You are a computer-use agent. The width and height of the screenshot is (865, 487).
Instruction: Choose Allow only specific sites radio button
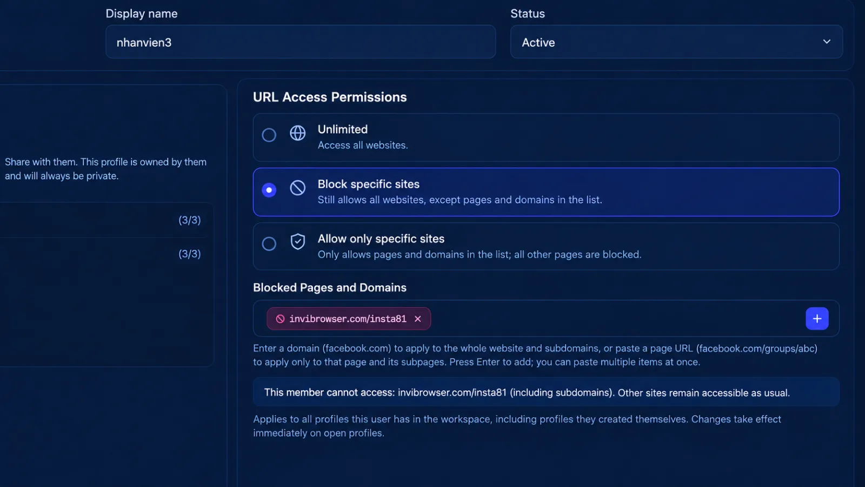(x=269, y=244)
